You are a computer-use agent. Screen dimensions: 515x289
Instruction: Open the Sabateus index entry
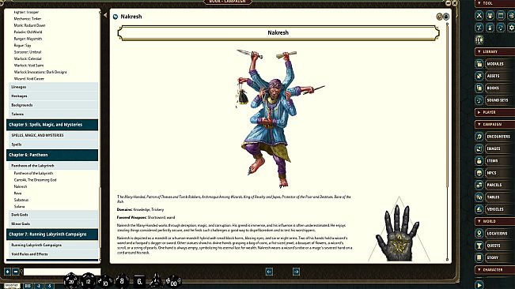(21, 200)
